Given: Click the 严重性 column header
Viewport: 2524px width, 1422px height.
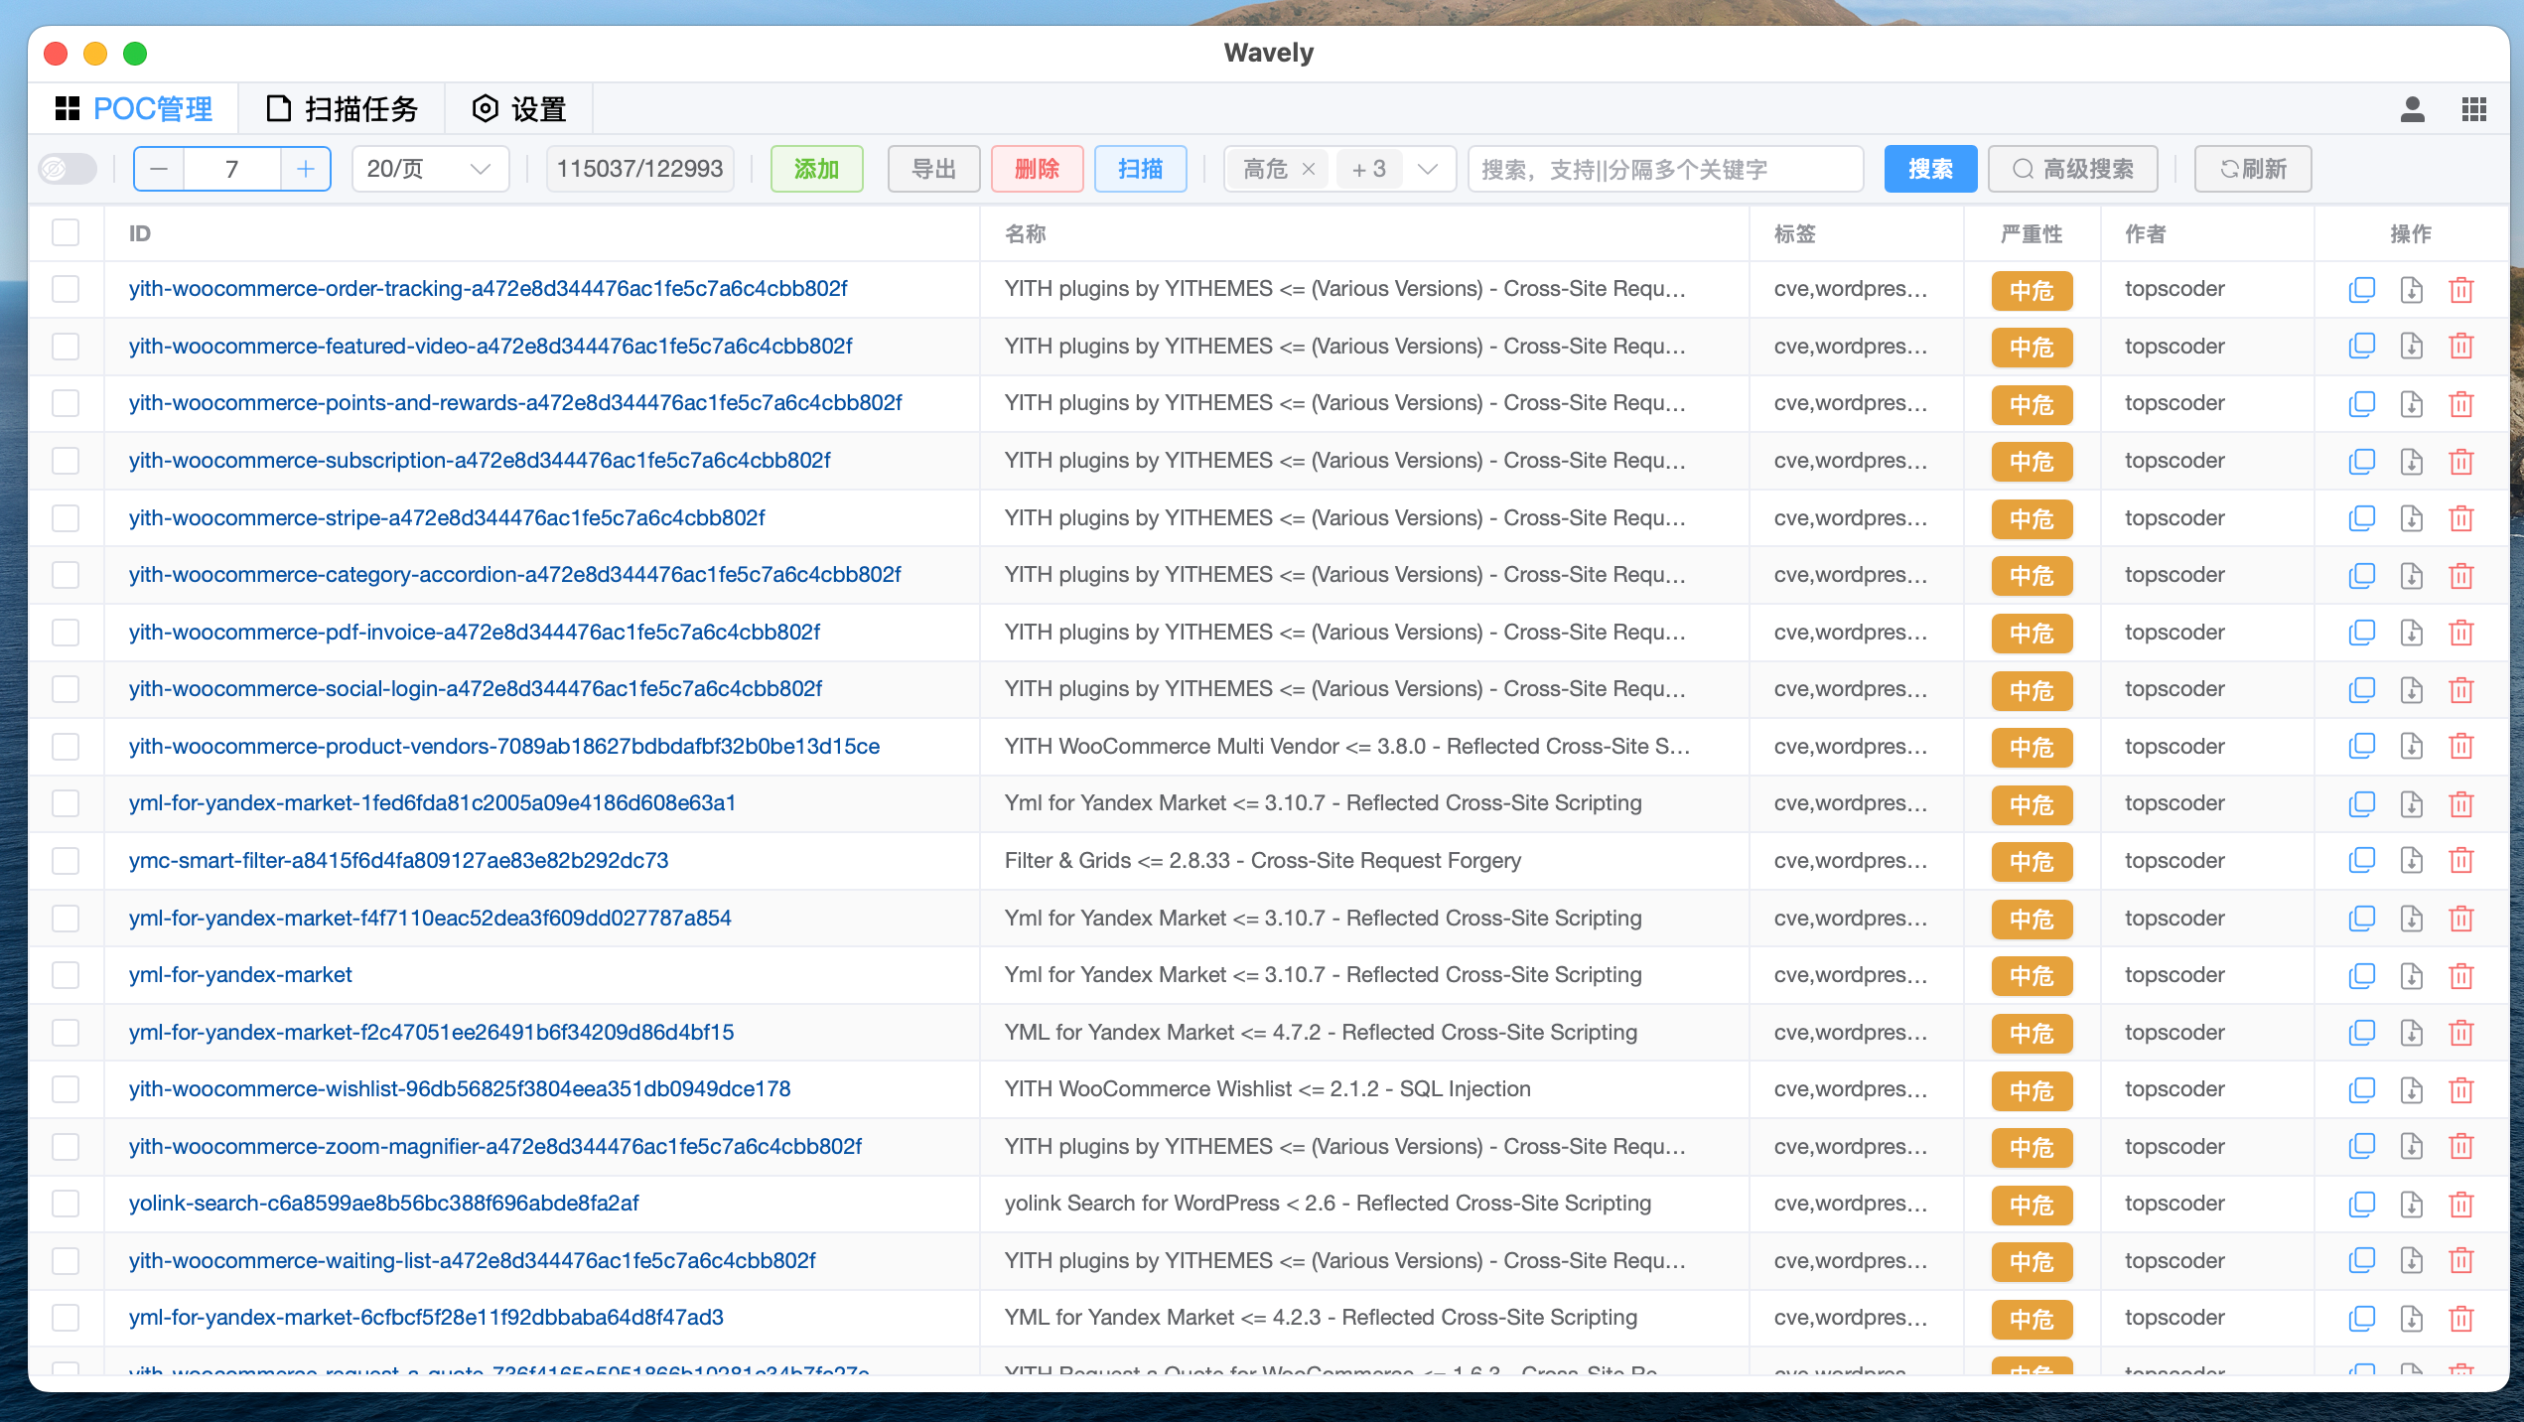Looking at the screenshot, I should (2031, 233).
